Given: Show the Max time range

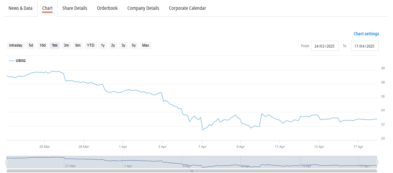Looking at the screenshot, I should click(x=146, y=46).
